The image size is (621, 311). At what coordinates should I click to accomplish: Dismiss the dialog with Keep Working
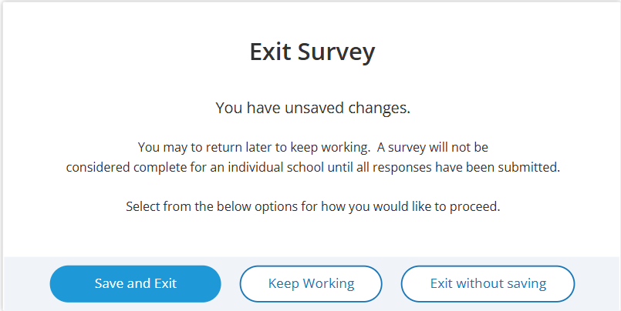[311, 283]
